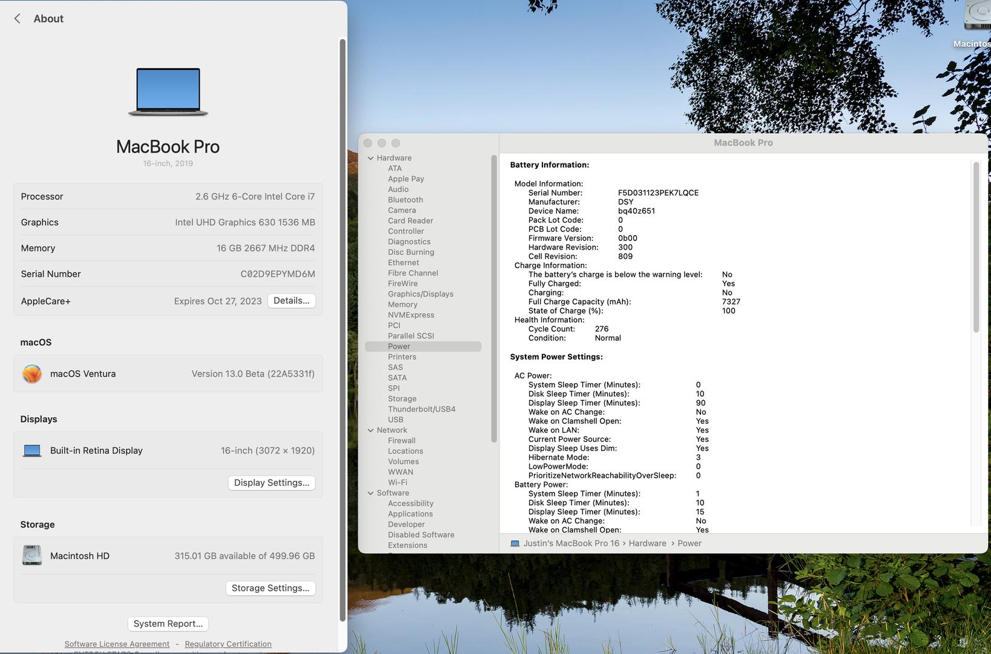991x654 pixels.
Task: Go back from the About pane
Action: coord(17,19)
